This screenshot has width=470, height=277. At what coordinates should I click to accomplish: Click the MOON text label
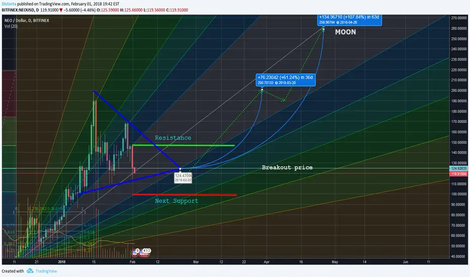(345, 32)
